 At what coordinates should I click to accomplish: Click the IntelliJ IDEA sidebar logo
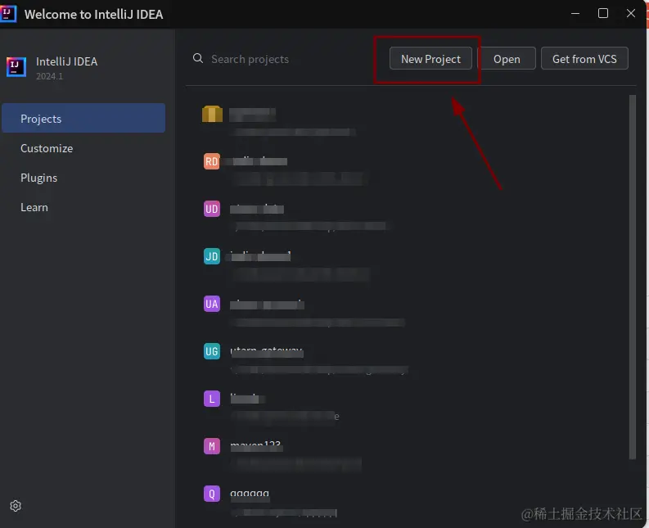coord(16,66)
